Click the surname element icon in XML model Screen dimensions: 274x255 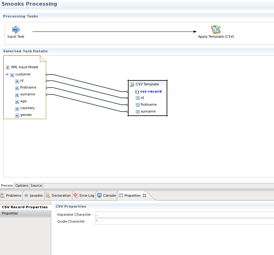(17, 95)
